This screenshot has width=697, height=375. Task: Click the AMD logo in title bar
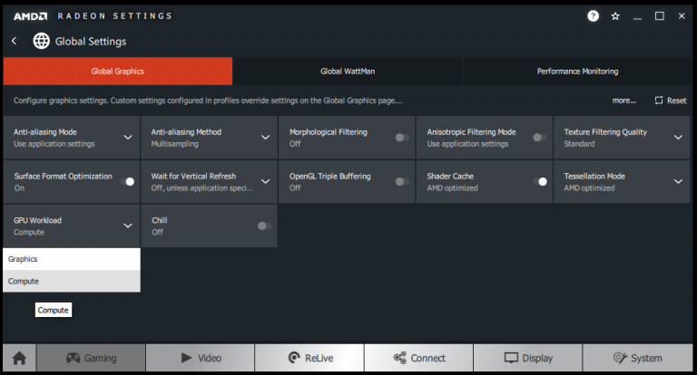click(x=30, y=16)
